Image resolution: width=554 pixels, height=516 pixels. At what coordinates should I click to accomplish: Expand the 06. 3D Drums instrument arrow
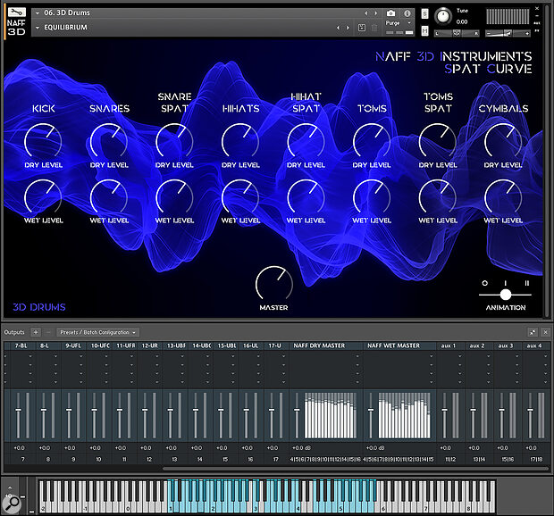point(37,13)
